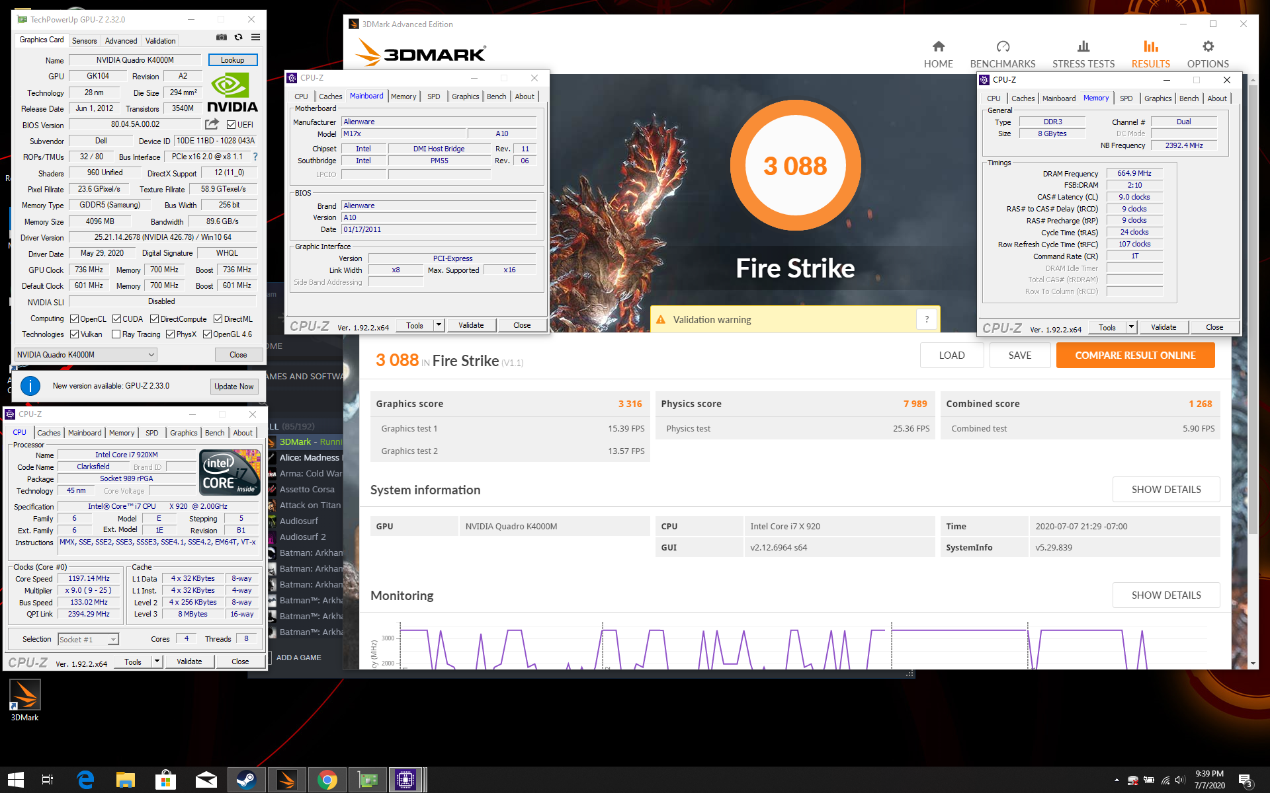Open Microsoft Store from the taskbar
Screen dimensions: 1270x793
(165, 780)
